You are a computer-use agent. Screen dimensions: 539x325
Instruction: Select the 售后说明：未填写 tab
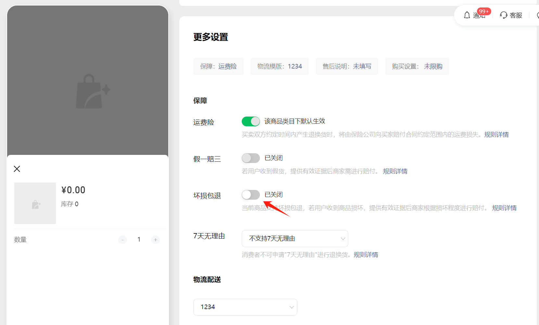tap(347, 66)
